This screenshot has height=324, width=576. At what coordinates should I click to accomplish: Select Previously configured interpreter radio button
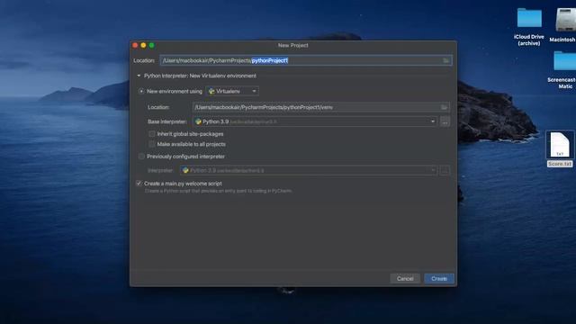coord(141,157)
